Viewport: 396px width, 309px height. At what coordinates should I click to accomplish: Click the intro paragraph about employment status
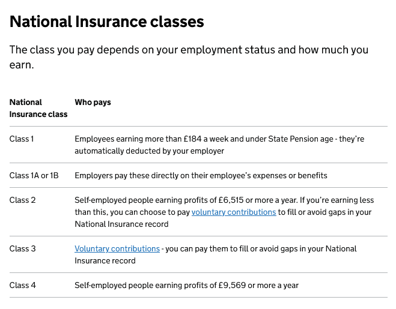pyautogui.click(x=189, y=57)
